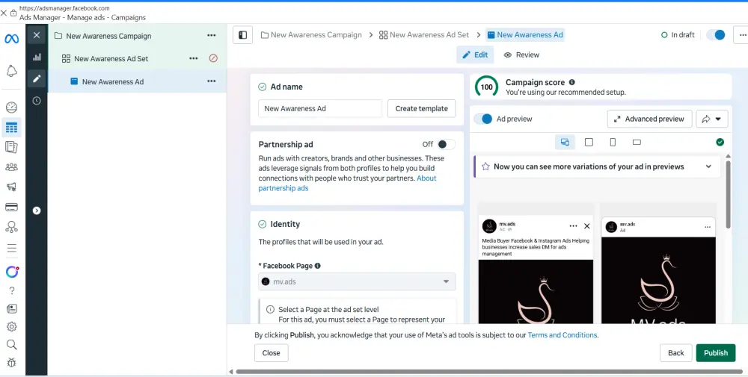Image resolution: width=748 pixels, height=377 pixels.
Task: Select the pencil edit icon in dark panel
Action: click(x=37, y=78)
